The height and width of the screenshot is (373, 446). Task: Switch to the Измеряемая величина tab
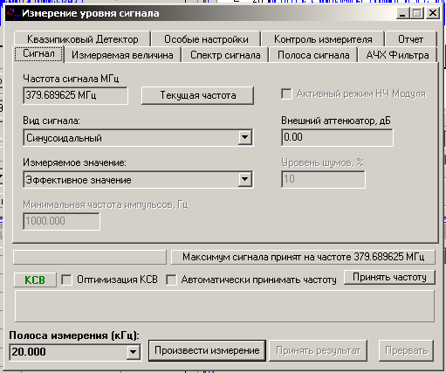click(x=122, y=55)
